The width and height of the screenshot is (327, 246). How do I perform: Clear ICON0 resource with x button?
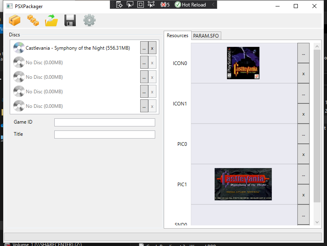303,74
